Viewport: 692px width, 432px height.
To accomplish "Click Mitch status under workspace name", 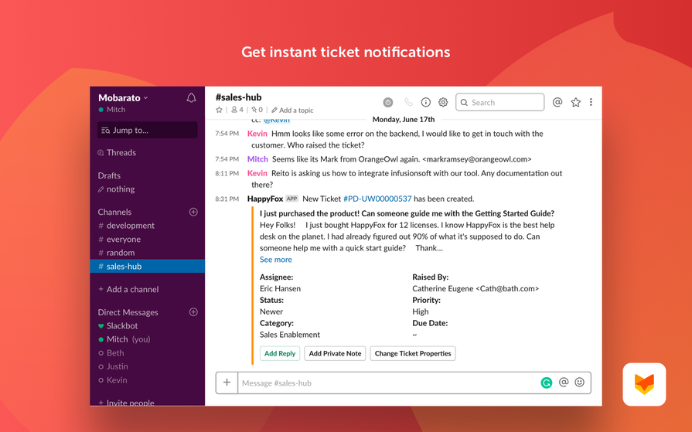I will click(112, 110).
